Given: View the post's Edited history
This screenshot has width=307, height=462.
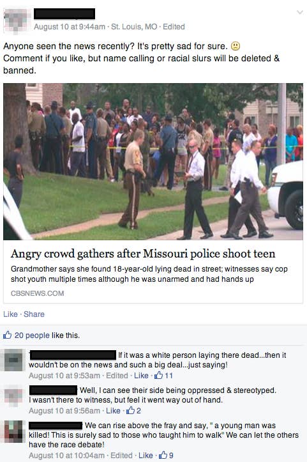Looking at the screenshot, I should 174,27.
